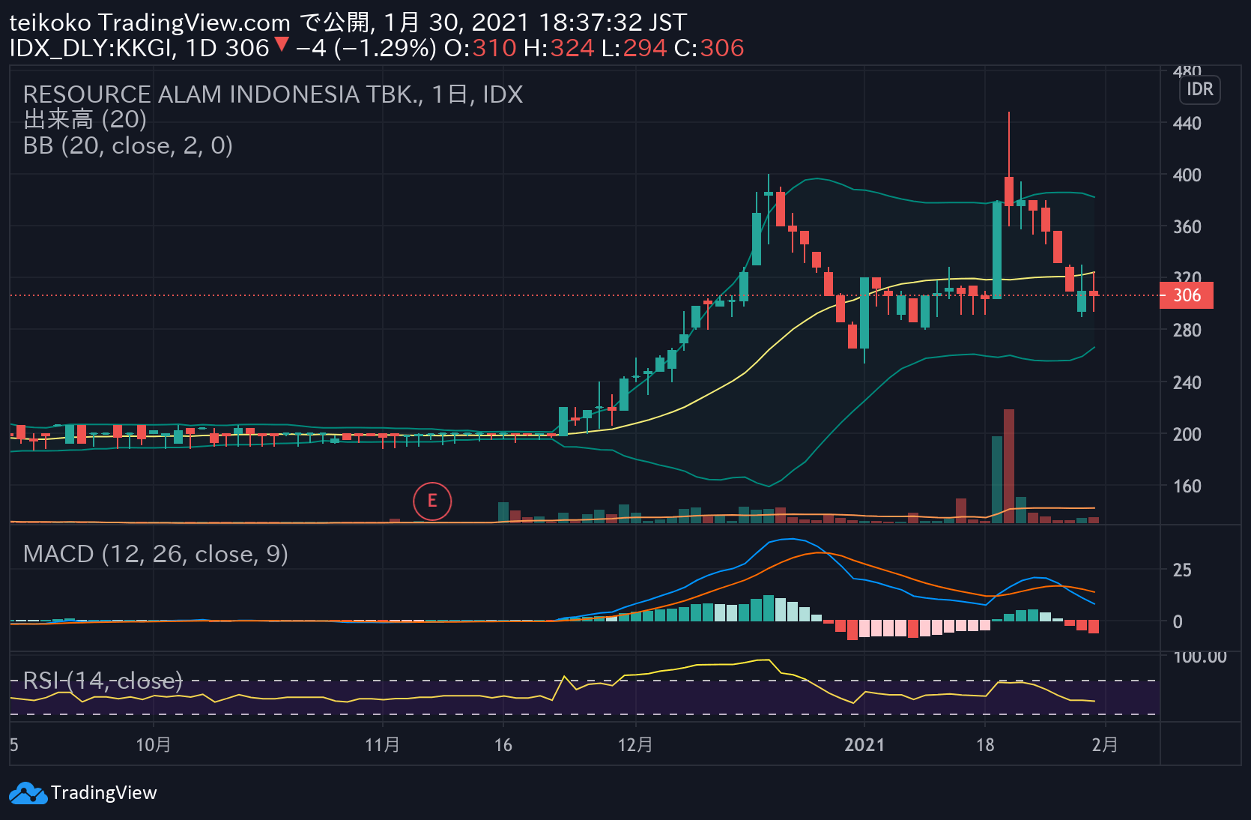The width and height of the screenshot is (1251, 820).
Task: Click the 10月 date axis label
Action: pyautogui.click(x=154, y=745)
